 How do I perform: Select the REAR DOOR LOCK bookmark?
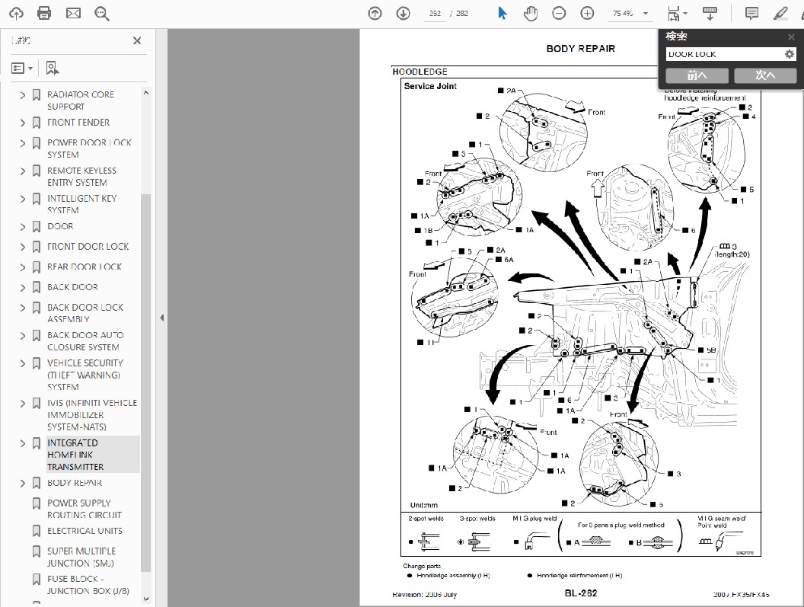click(84, 267)
